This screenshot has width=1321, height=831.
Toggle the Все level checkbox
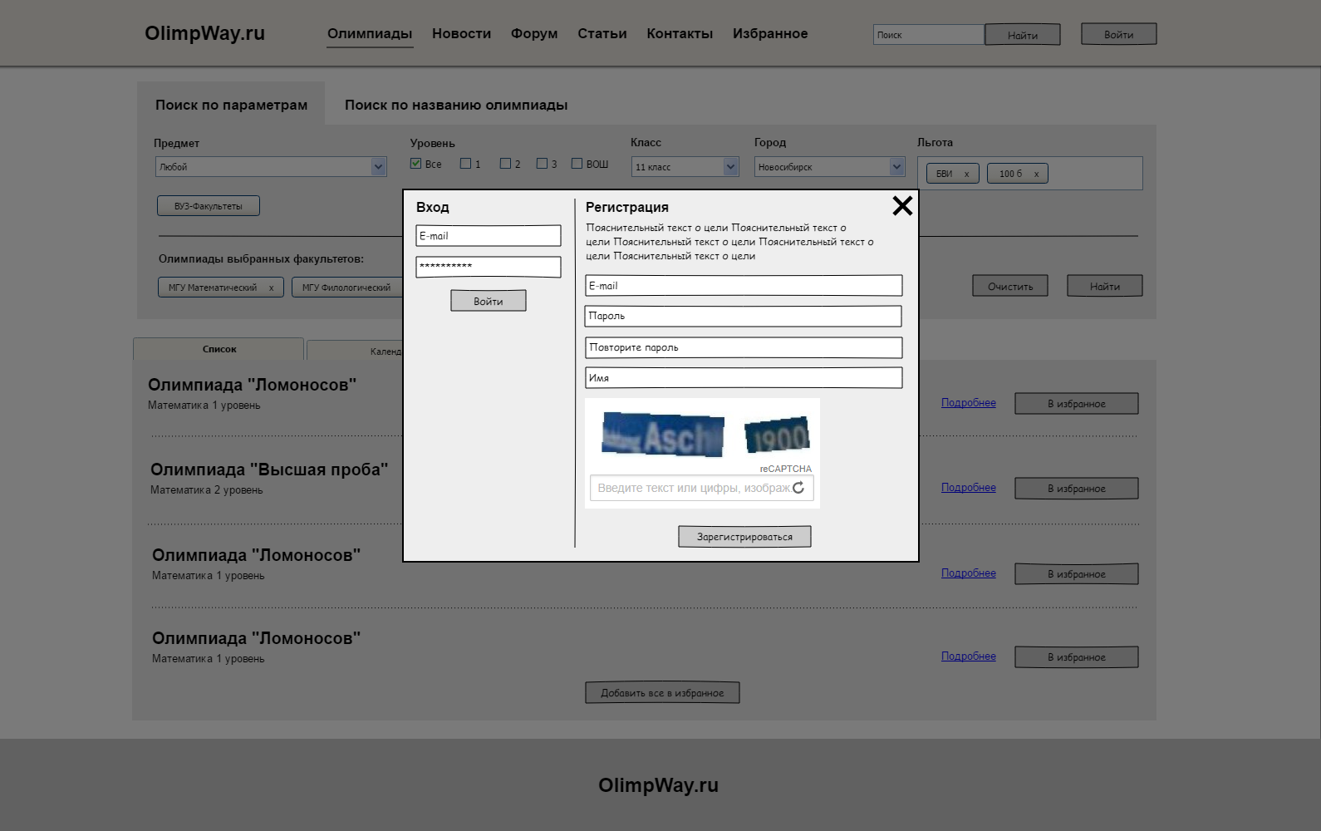(415, 164)
